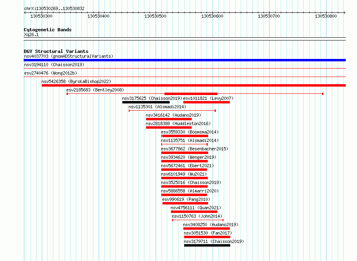Open nsv1150763 (John2014) label
Viewport: 357px width, 261px height.
click(197, 216)
